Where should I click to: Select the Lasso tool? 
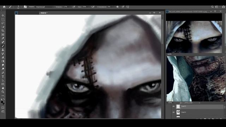[3, 23]
